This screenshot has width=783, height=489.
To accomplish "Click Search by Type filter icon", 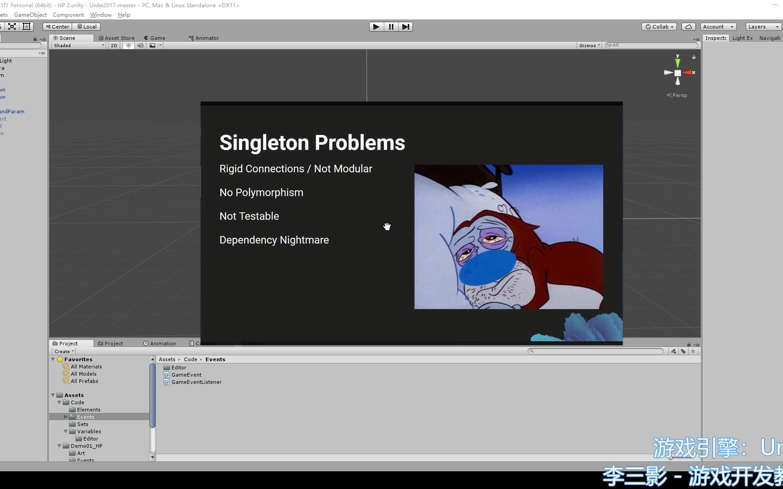I will pos(673,351).
